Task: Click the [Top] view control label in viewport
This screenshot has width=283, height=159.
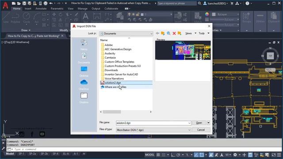Action: (x=8, y=42)
